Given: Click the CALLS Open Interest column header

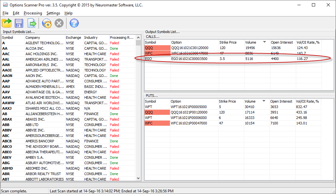Looking at the screenshot, I should pos(283,42).
